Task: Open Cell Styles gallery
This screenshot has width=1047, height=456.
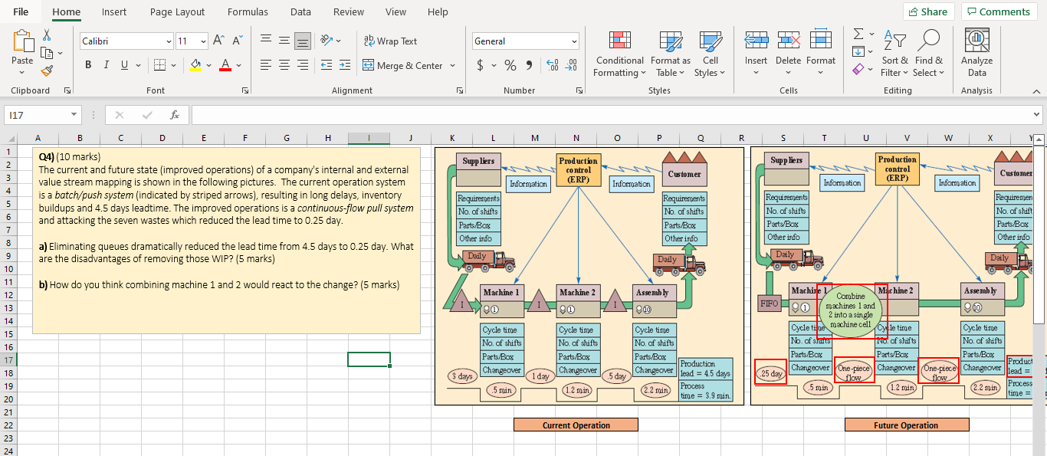Action: pyautogui.click(x=711, y=54)
